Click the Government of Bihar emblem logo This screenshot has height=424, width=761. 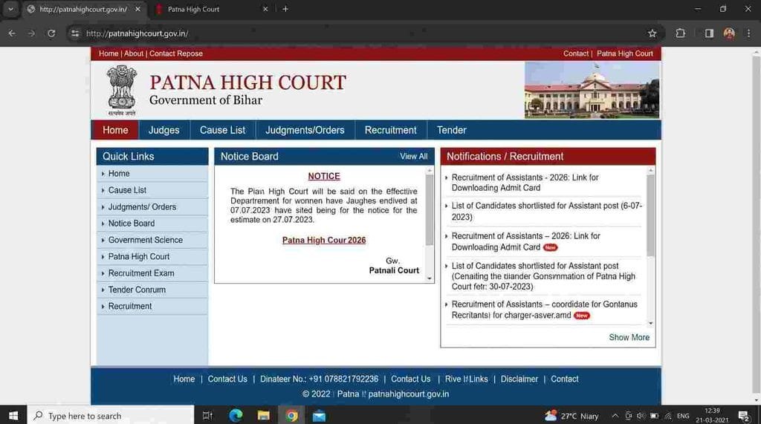[122, 91]
